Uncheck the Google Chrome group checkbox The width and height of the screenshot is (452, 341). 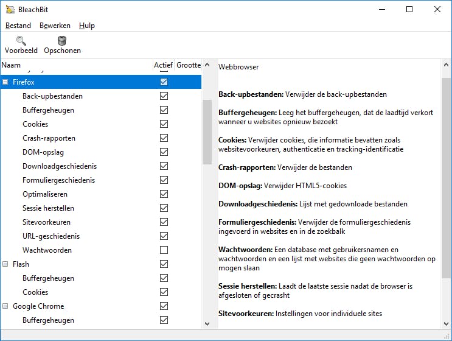(164, 306)
